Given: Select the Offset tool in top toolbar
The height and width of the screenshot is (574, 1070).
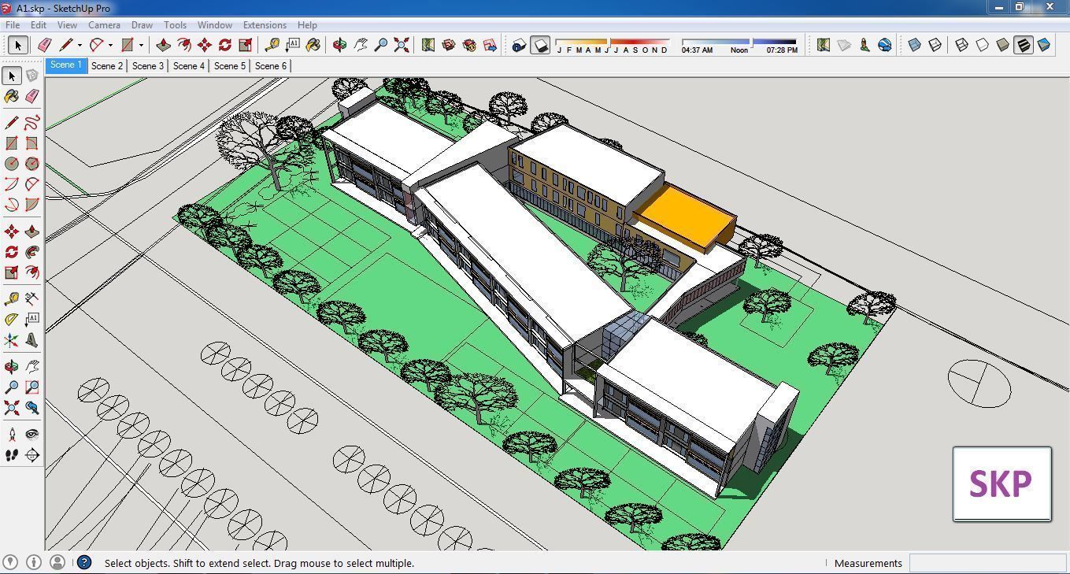Looking at the screenshot, I should [184, 45].
